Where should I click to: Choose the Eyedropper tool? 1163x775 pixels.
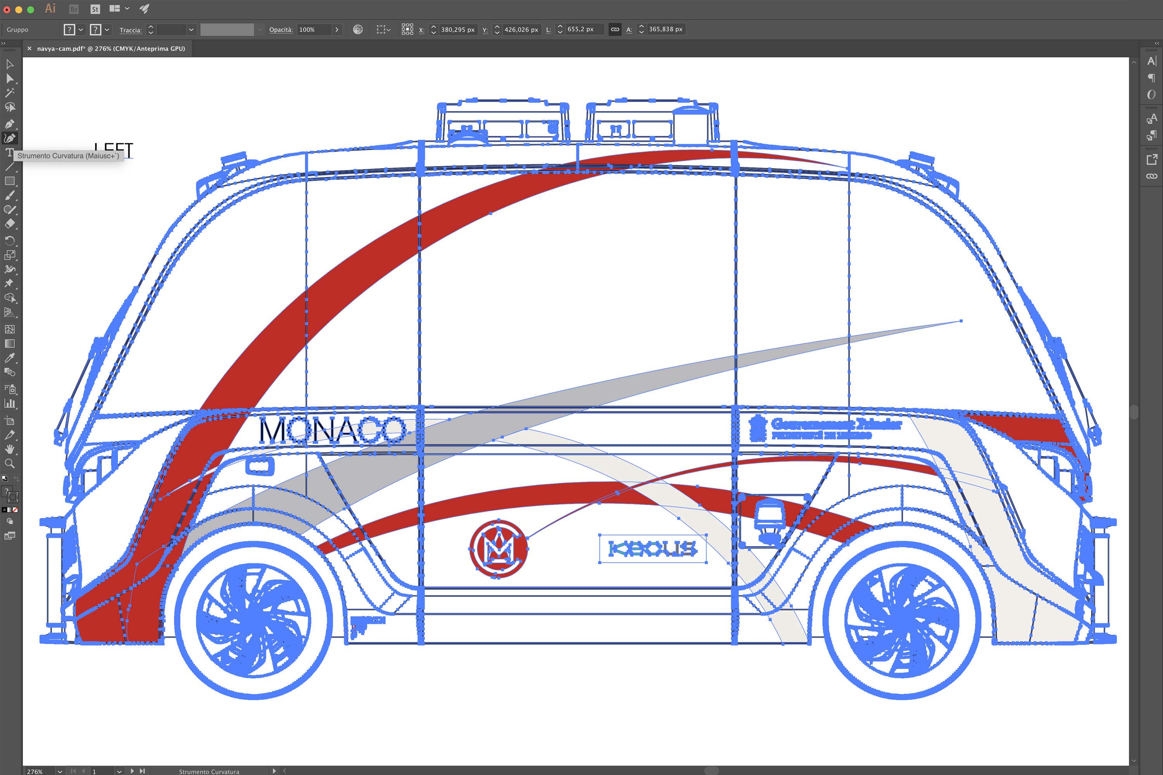9,358
